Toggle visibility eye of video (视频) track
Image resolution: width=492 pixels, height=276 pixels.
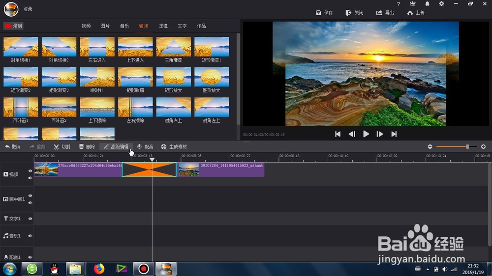click(x=30, y=171)
